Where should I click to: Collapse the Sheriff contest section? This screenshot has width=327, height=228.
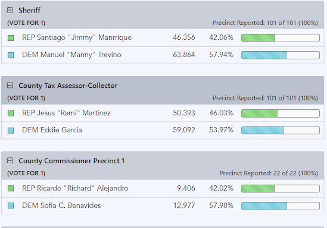tap(10, 10)
